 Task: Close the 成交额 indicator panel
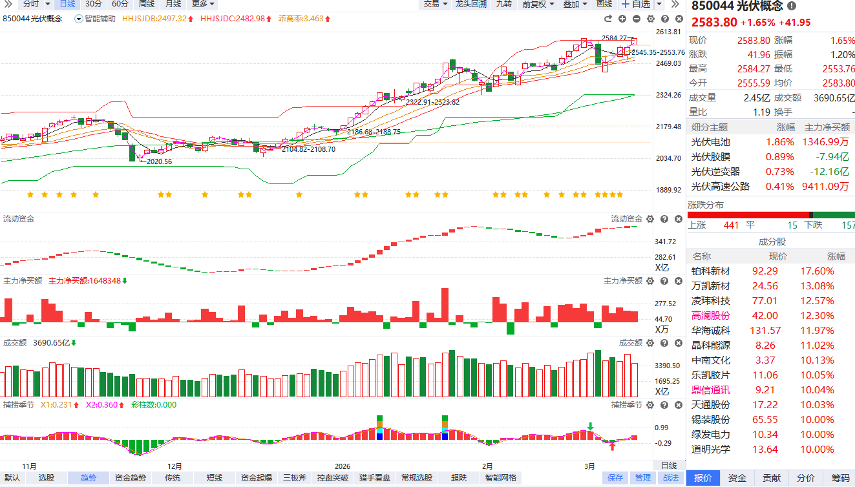(678, 343)
